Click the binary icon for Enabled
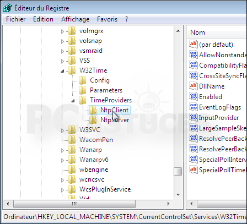 click(x=194, y=96)
